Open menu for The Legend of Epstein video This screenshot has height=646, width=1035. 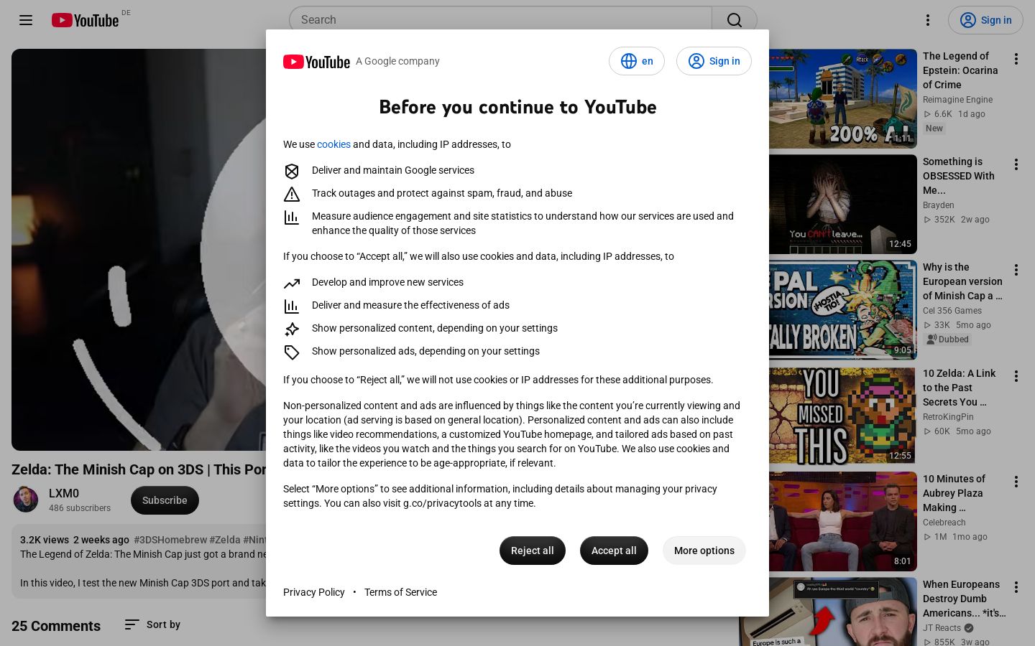(x=1016, y=59)
